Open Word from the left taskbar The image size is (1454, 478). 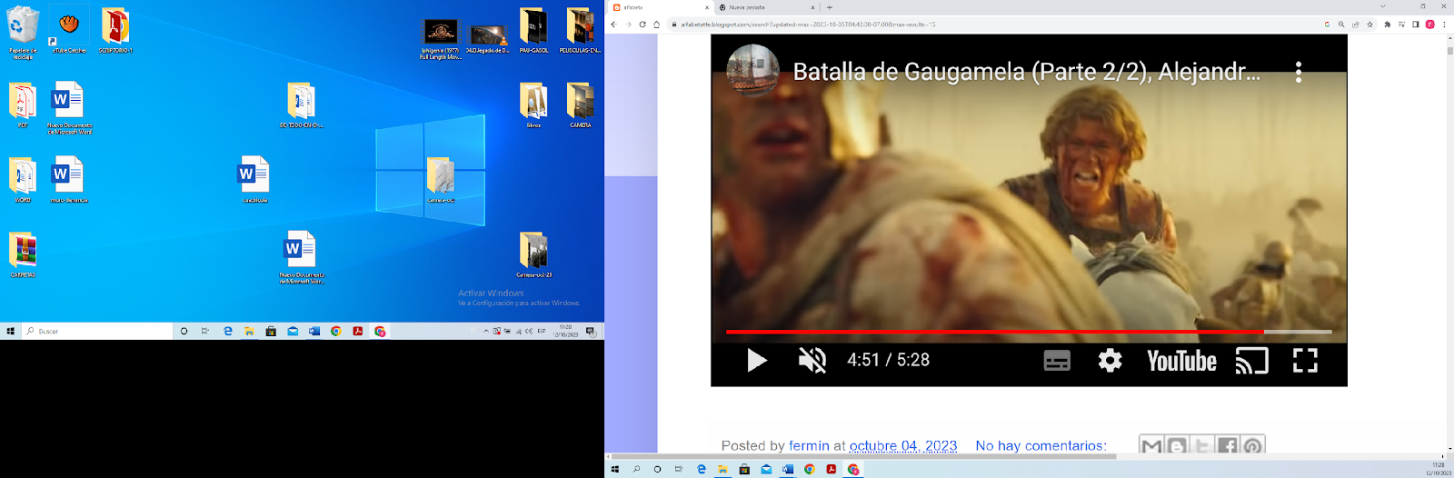click(314, 332)
